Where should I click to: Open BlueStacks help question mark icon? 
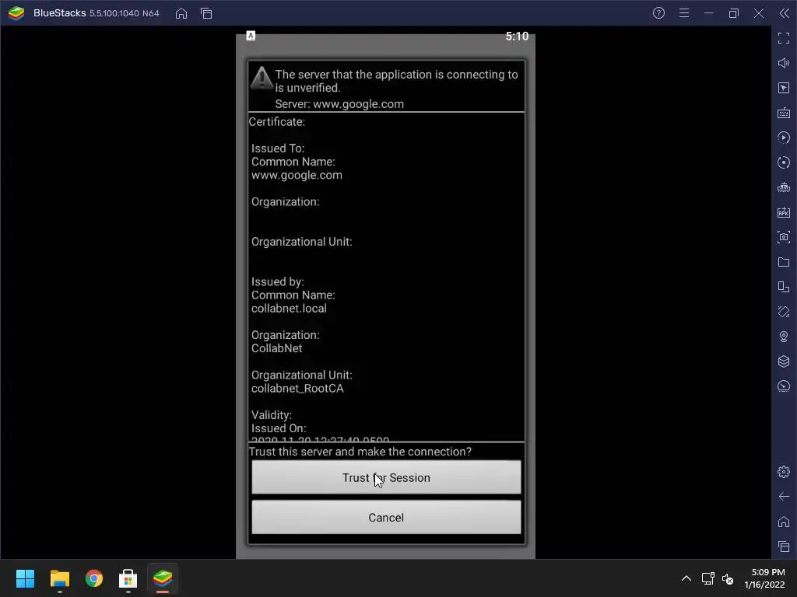tap(658, 13)
